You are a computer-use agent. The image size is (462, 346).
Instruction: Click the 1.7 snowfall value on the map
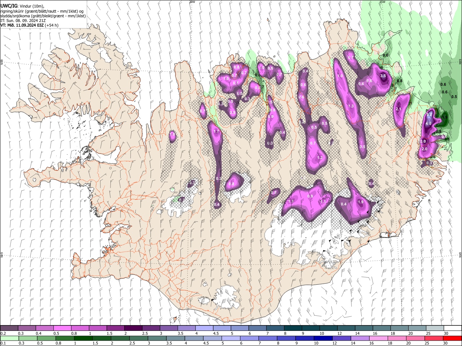coord(217,132)
